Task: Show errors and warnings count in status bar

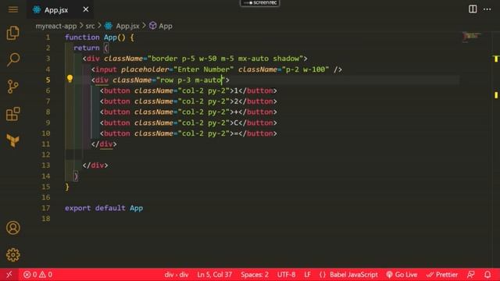Action: pyautogui.click(x=37, y=274)
